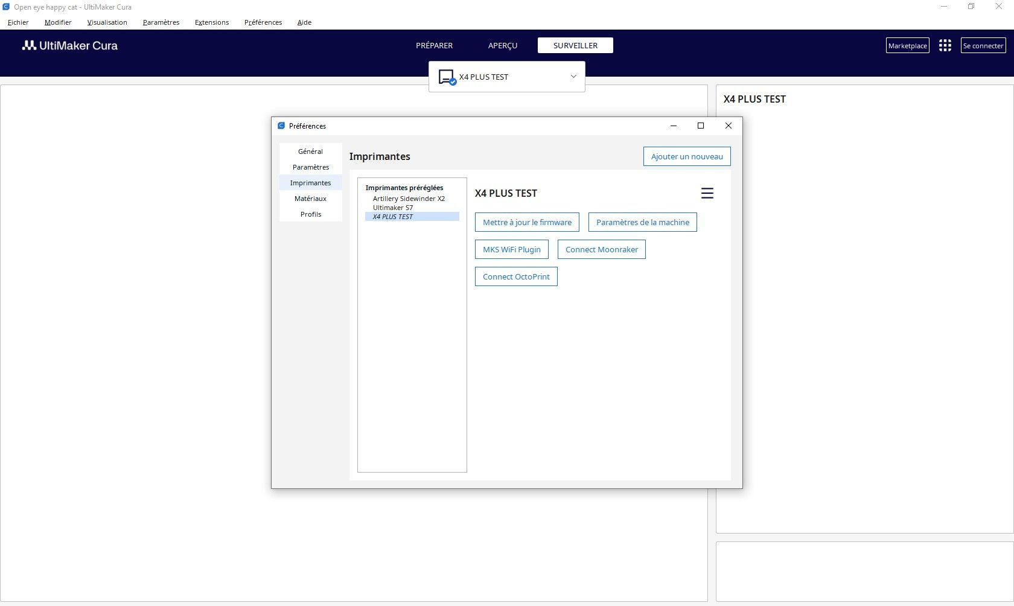Screen dimensions: 1014x606
Task: Click Paramètres de la machine button
Action: pyautogui.click(x=643, y=222)
